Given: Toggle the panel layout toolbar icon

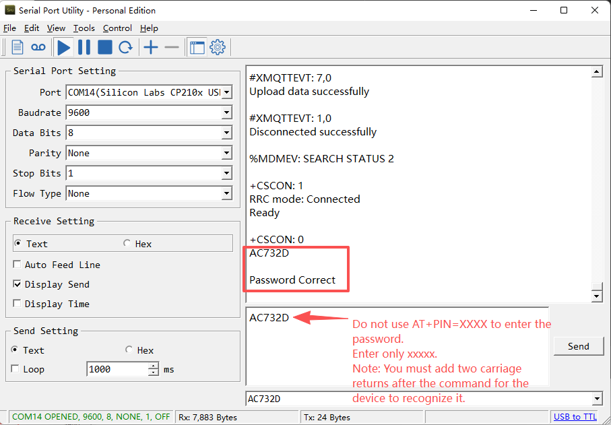Looking at the screenshot, I should (197, 48).
